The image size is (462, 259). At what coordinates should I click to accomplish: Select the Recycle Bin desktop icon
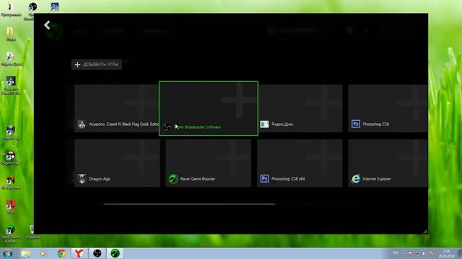32,232
